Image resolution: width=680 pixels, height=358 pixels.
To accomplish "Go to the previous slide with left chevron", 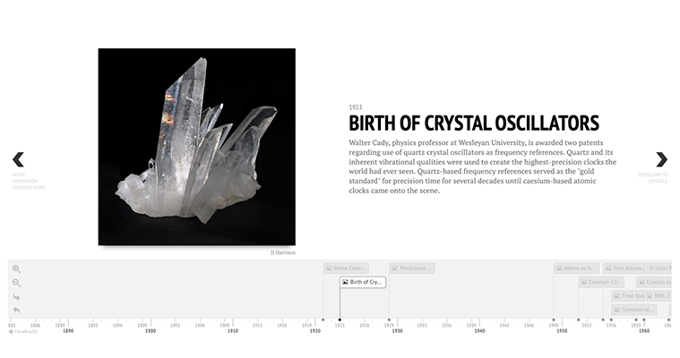I will pos(18,159).
